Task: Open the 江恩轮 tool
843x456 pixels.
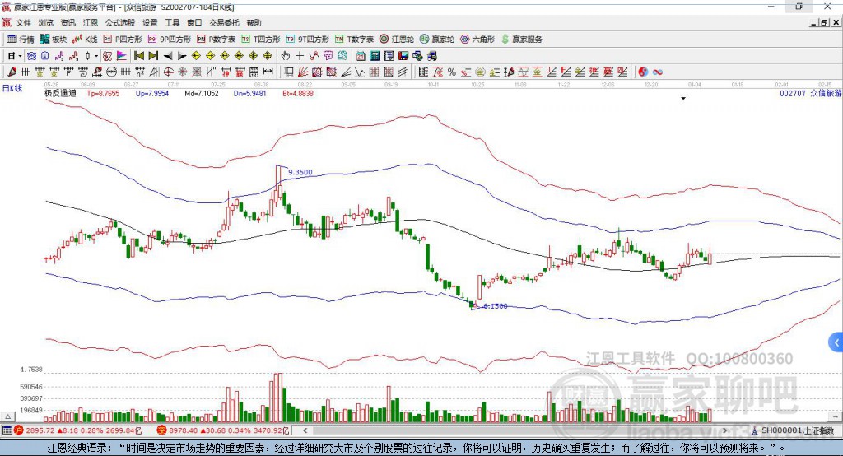Action: tap(397, 40)
